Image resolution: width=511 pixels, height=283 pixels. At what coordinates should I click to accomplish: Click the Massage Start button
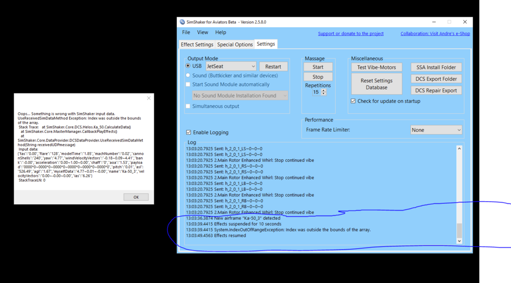click(318, 67)
